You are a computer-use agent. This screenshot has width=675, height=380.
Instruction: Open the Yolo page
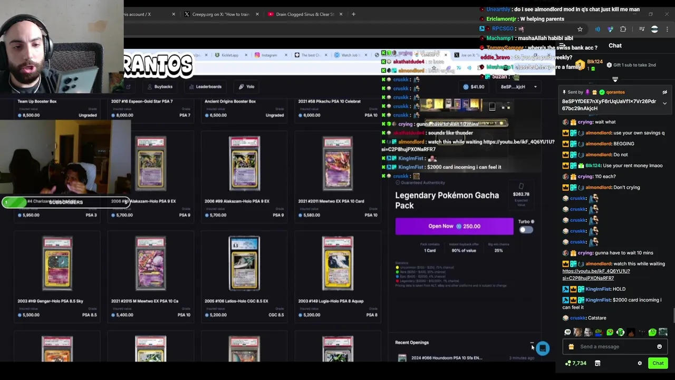pos(246,87)
